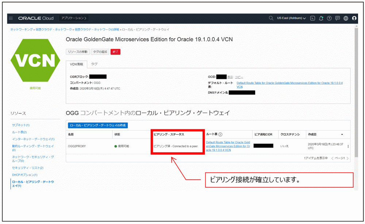
Task: Select サブネット(1) in resources list
Action: (21, 125)
